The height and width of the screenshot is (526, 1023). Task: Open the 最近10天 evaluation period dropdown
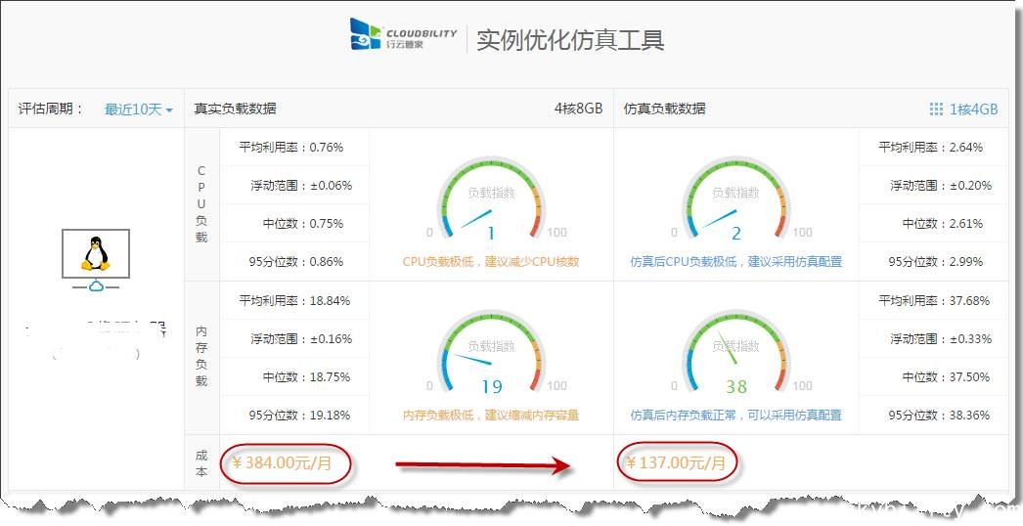138,110
